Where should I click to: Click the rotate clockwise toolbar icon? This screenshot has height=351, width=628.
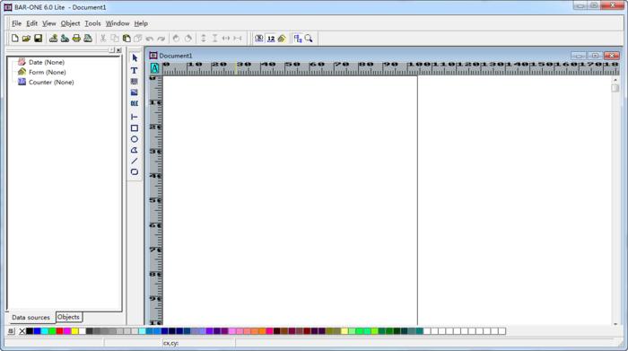(x=188, y=39)
